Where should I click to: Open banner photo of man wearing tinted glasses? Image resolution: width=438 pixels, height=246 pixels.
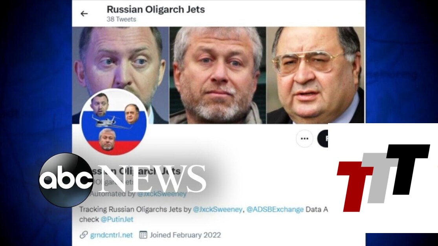[315, 75]
